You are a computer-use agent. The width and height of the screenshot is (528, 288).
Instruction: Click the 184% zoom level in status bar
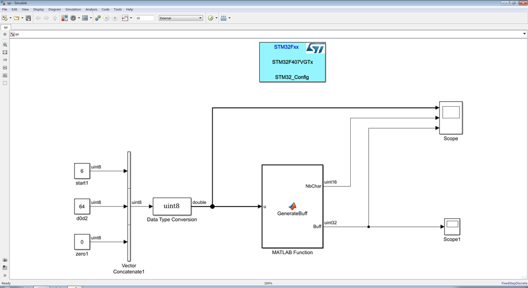268,283
